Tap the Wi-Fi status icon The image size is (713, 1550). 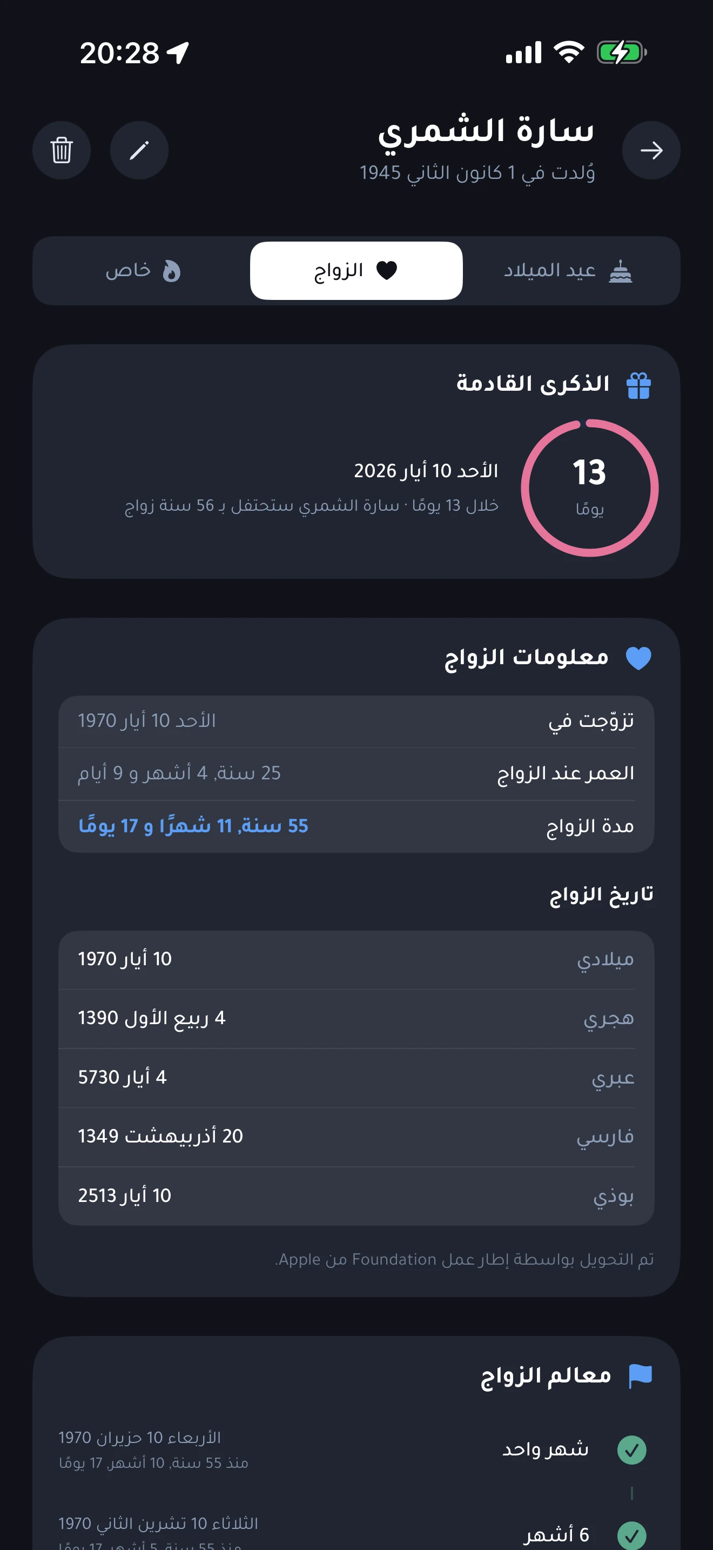[569, 52]
